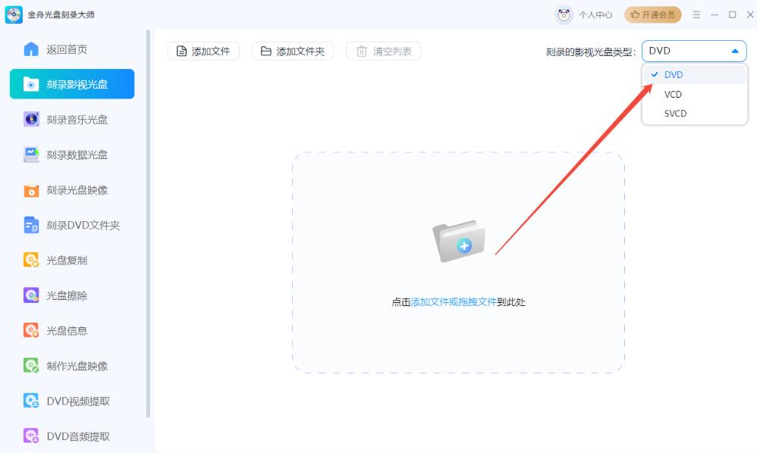
Task: Choose VCD option in dropdown list
Action: (x=694, y=95)
